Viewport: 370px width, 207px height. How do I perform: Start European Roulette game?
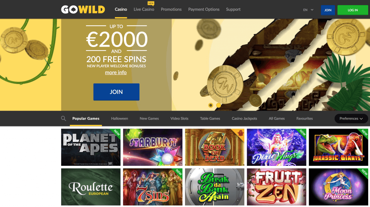(91, 187)
